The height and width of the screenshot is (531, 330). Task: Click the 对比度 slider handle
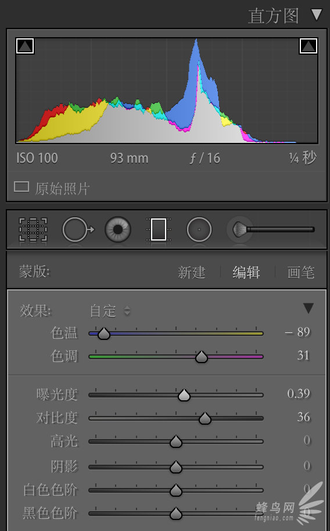205,418
